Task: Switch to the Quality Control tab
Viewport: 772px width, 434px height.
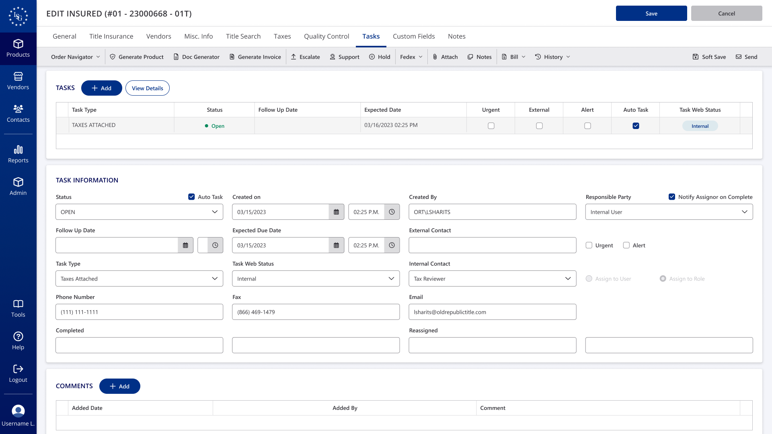Action: (326, 36)
